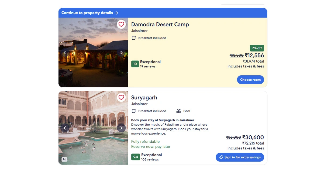Image resolution: width=324 pixels, height=171 pixels.
Task: Click Sign in for extra savings
Action: click(240, 157)
